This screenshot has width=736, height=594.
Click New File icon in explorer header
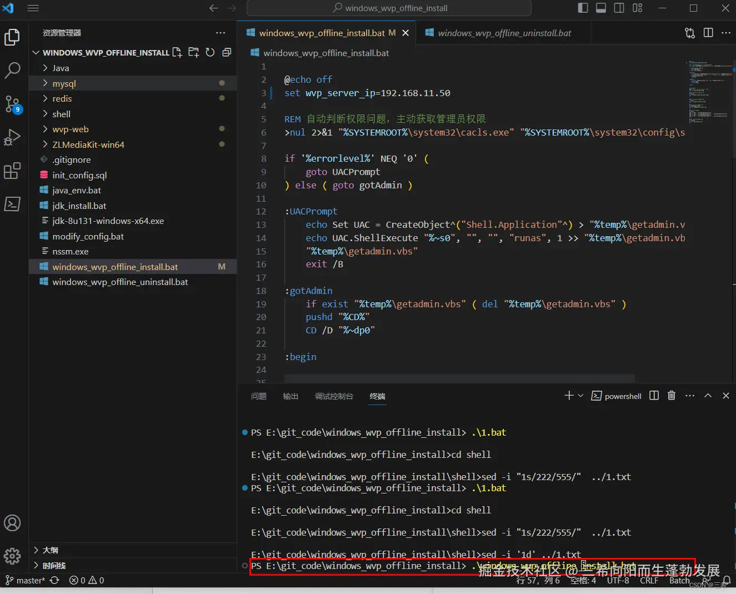tap(177, 52)
